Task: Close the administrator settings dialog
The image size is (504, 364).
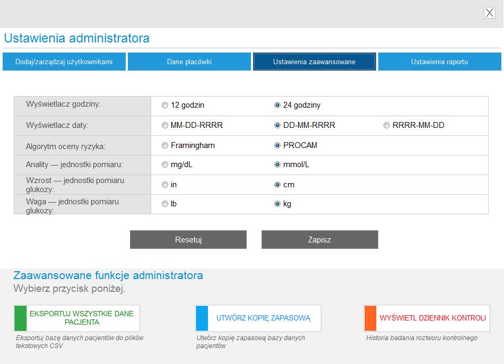Action: [x=489, y=13]
